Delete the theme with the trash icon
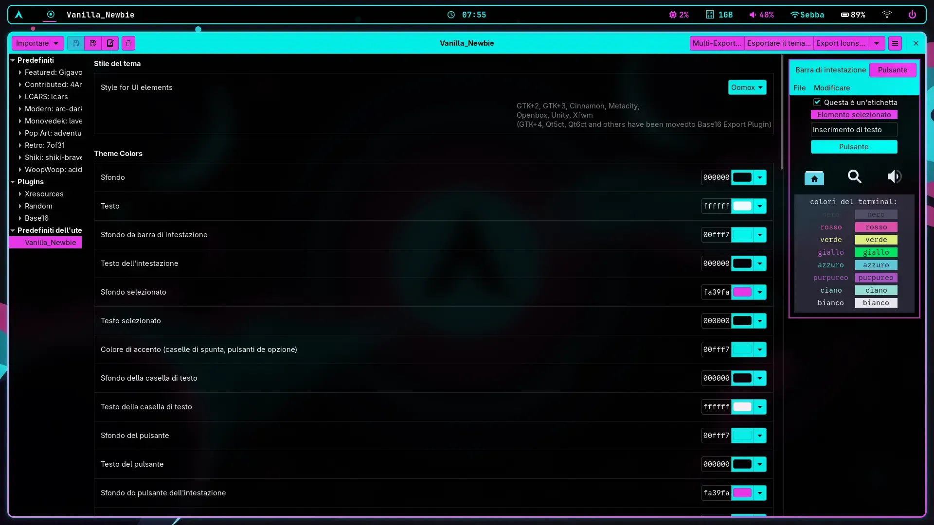This screenshot has height=525, width=934. click(x=128, y=43)
